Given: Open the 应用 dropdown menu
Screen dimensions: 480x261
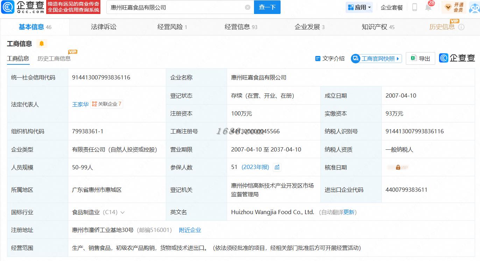Looking at the screenshot, I should coord(359,7).
